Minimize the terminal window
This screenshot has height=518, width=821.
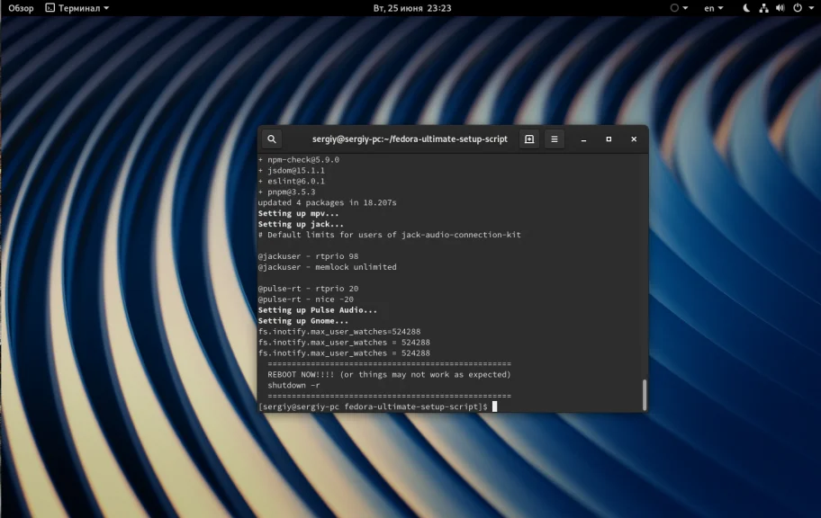click(584, 139)
